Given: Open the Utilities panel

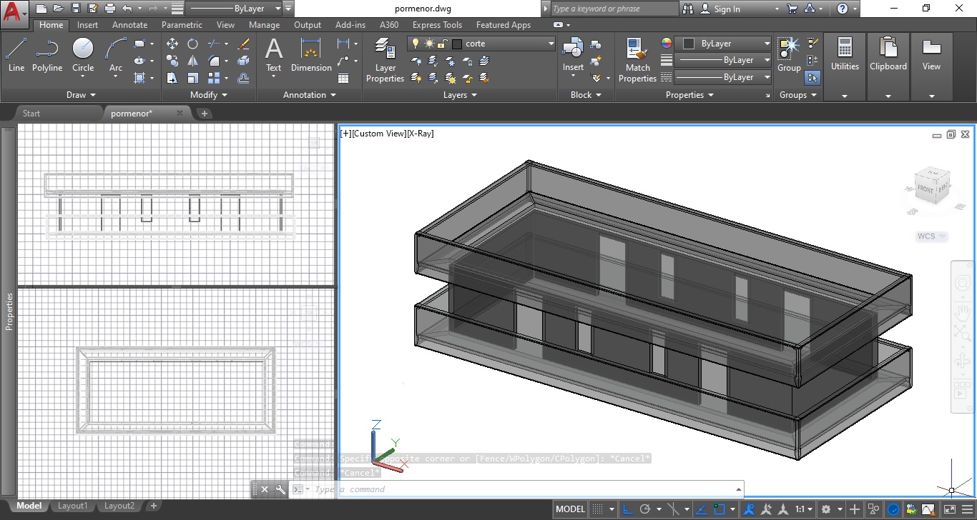Looking at the screenshot, I should pos(845,67).
